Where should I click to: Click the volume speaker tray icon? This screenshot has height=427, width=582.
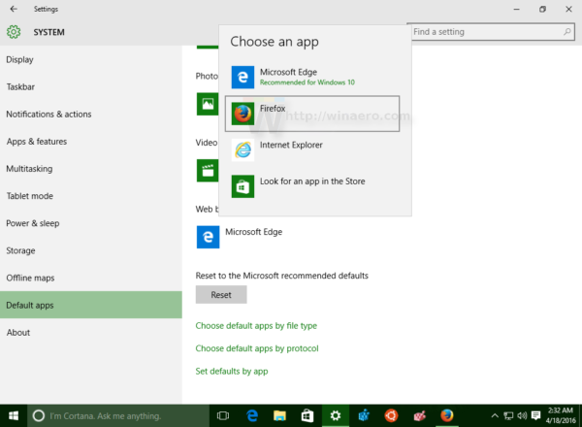coord(522,416)
